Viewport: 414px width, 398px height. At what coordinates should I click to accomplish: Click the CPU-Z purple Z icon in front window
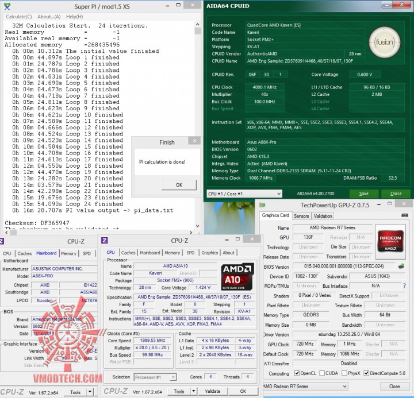104,241
